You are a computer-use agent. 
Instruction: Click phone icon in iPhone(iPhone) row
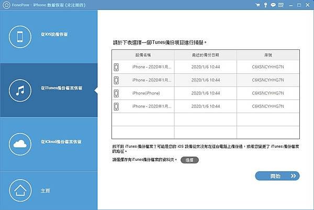(116, 93)
